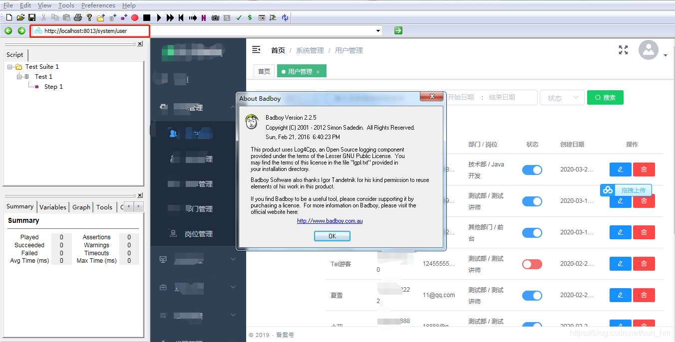
Task: Select Step 1 in script tree
Action: point(53,87)
